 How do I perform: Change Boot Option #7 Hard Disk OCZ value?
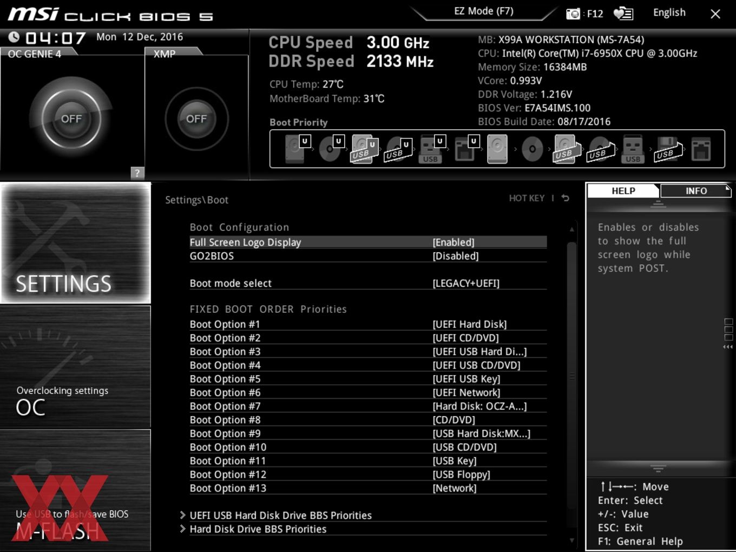[479, 406]
